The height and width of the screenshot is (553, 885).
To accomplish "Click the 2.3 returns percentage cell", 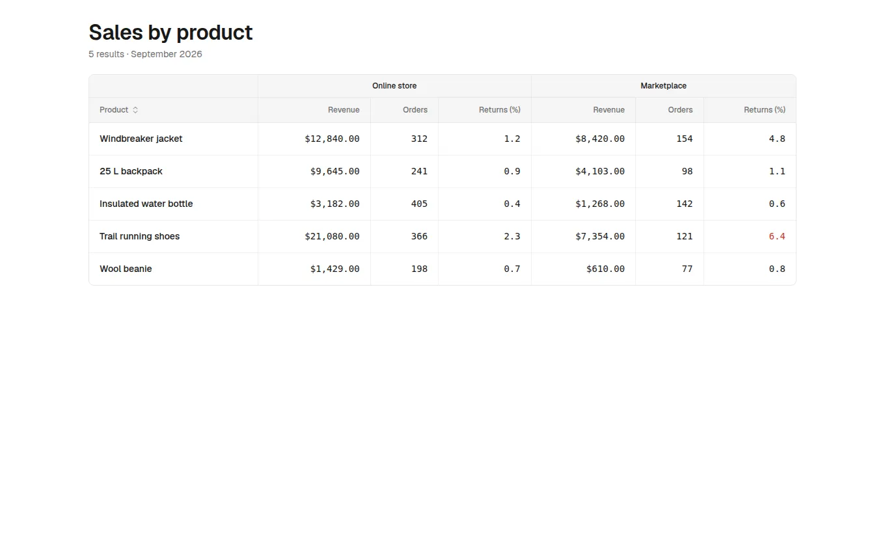I will click(x=485, y=236).
